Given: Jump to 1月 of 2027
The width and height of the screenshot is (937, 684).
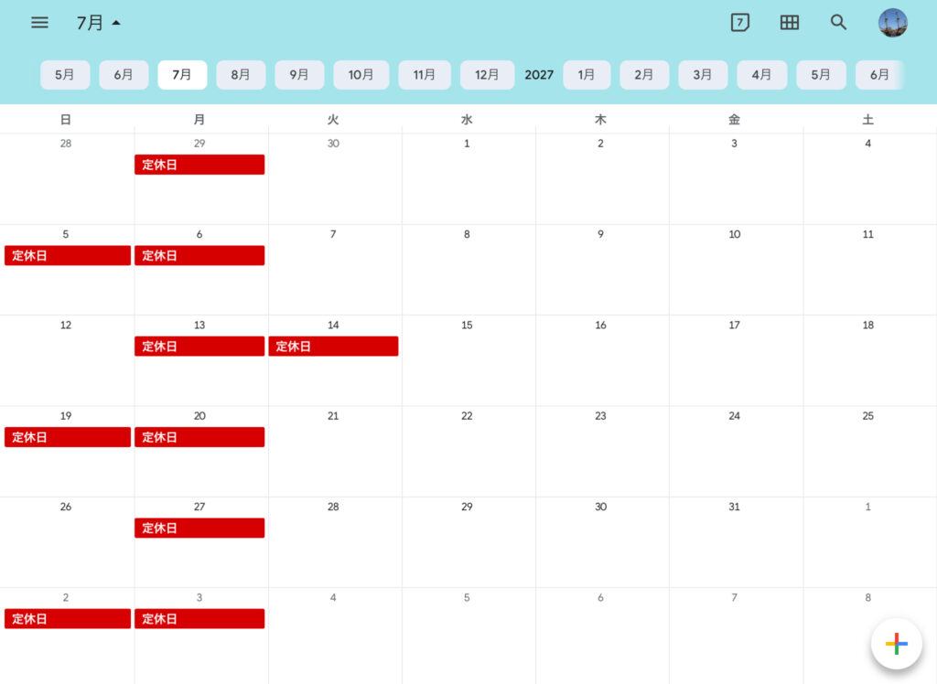Looking at the screenshot, I should 587,75.
